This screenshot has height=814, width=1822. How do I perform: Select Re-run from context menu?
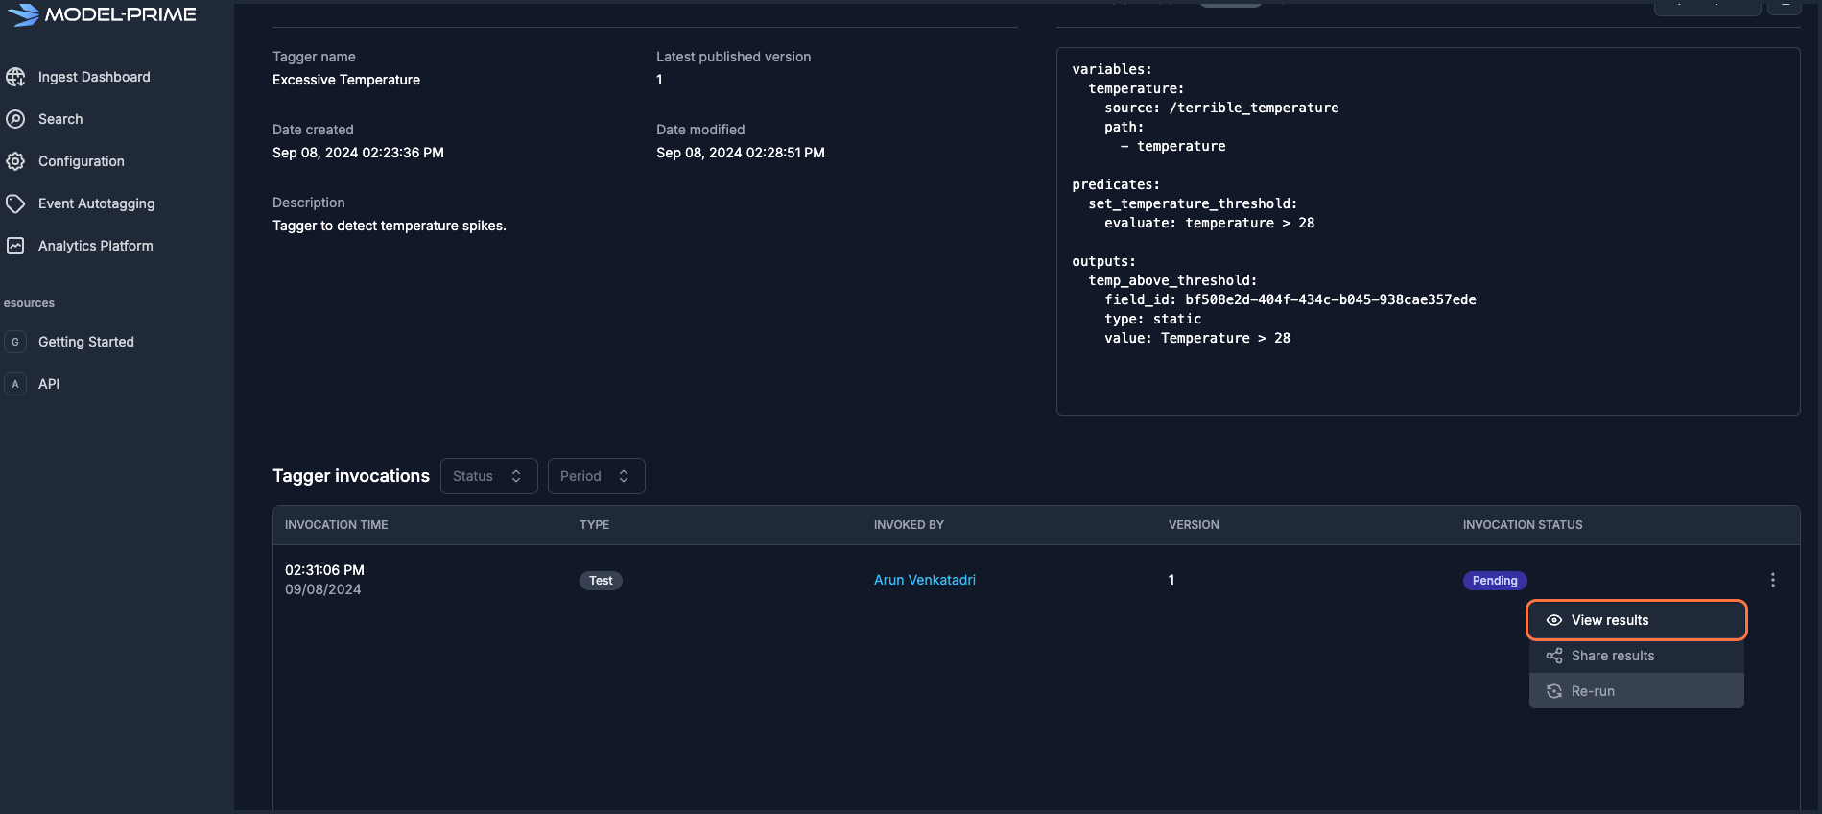click(x=1637, y=691)
